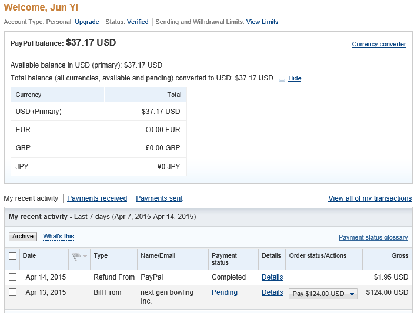Click the GBP currency row label

[23, 148]
